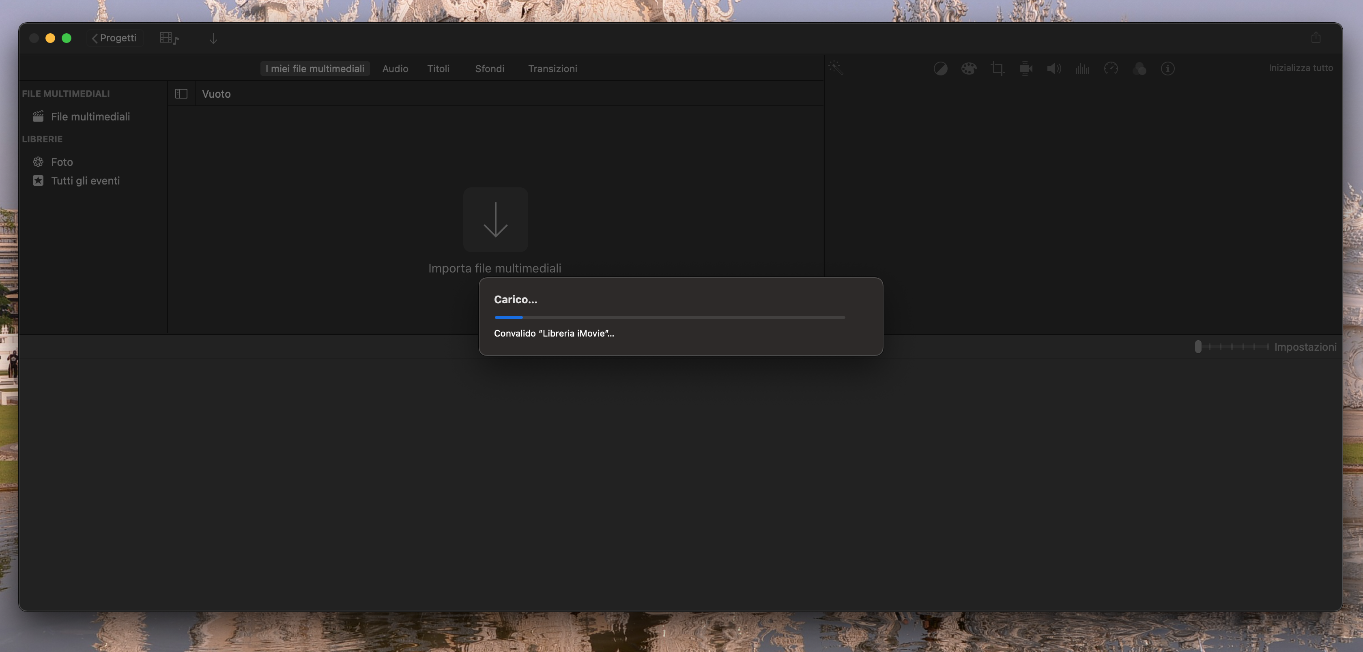The height and width of the screenshot is (652, 1363).
Task: Open the clip volume controls
Action: pos(1053,68)
